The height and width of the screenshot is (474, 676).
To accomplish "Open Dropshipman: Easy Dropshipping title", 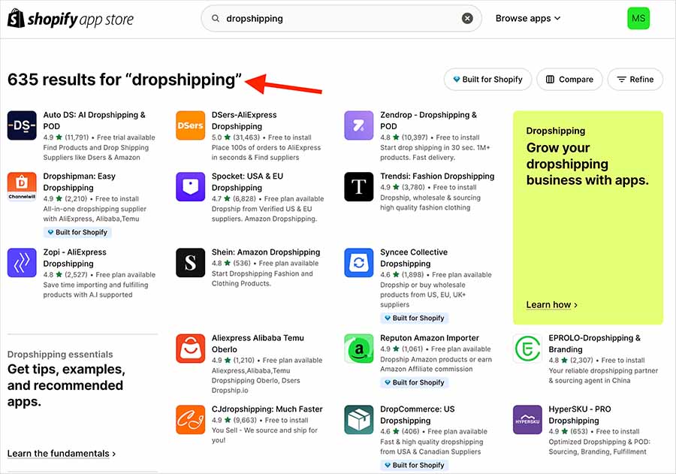I will pyautogui.click(x=80, y=182).
